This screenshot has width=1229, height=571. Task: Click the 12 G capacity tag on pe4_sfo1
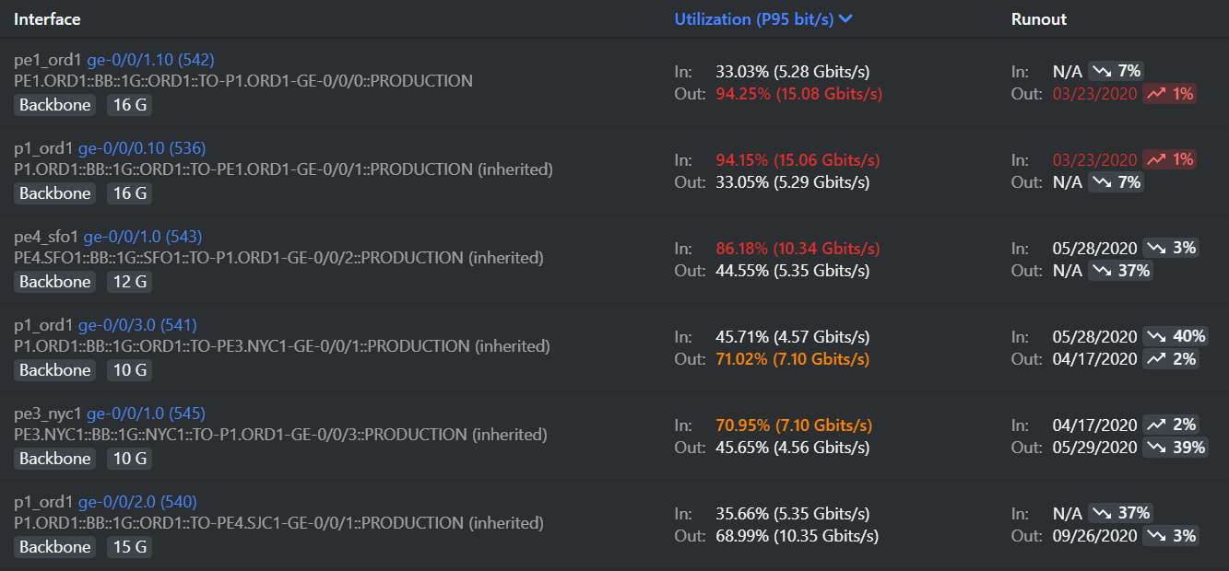click(128, 282)
